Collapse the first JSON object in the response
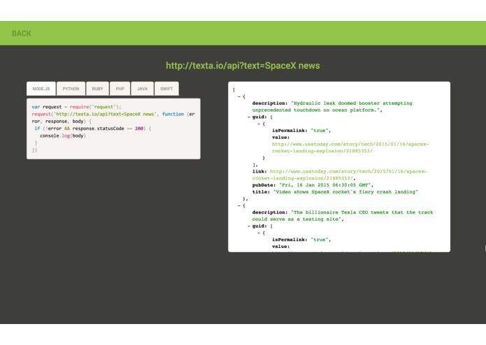 click(x=239, y=96)
